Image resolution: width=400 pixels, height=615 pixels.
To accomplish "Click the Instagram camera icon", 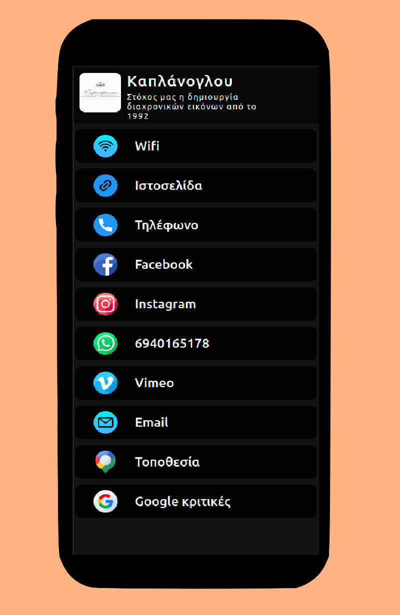I will coord(105,304).
